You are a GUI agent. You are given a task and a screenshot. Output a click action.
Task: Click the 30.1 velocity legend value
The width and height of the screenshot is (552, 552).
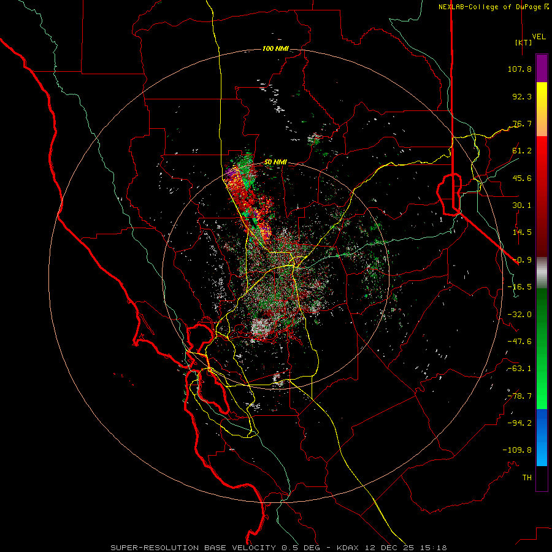522,205
